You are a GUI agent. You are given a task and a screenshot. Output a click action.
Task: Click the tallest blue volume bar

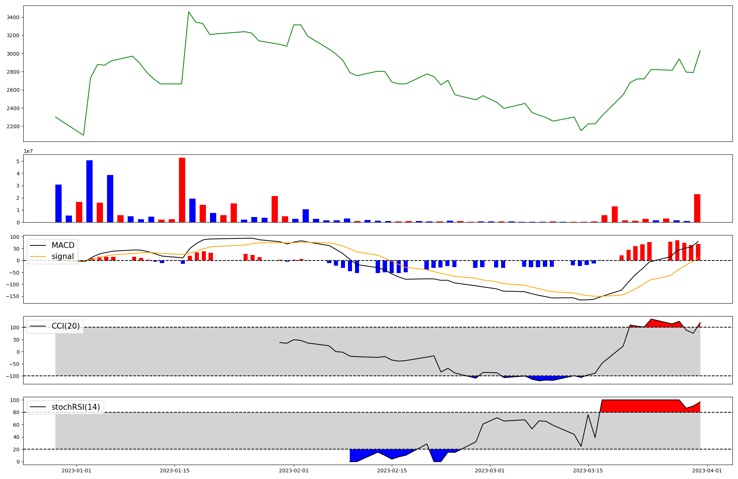pos(89,191)
